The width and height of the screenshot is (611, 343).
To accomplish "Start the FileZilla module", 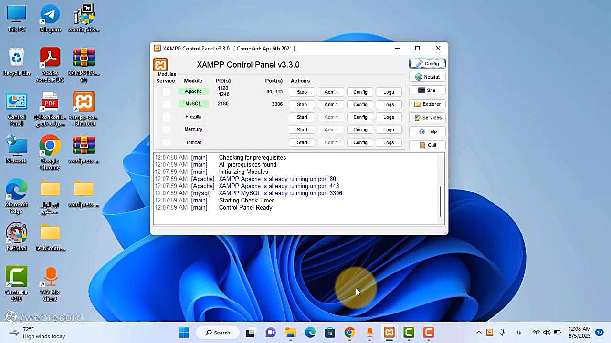I will [x=302, y=117].
